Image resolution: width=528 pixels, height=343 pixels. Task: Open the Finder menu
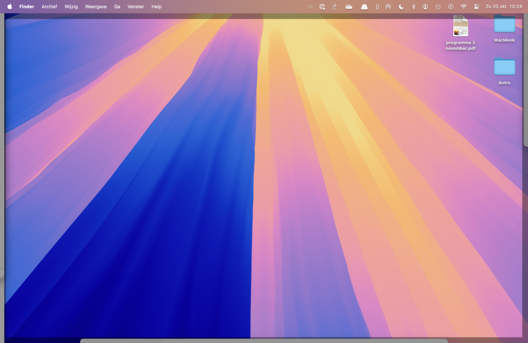click(x=27, y=7)
